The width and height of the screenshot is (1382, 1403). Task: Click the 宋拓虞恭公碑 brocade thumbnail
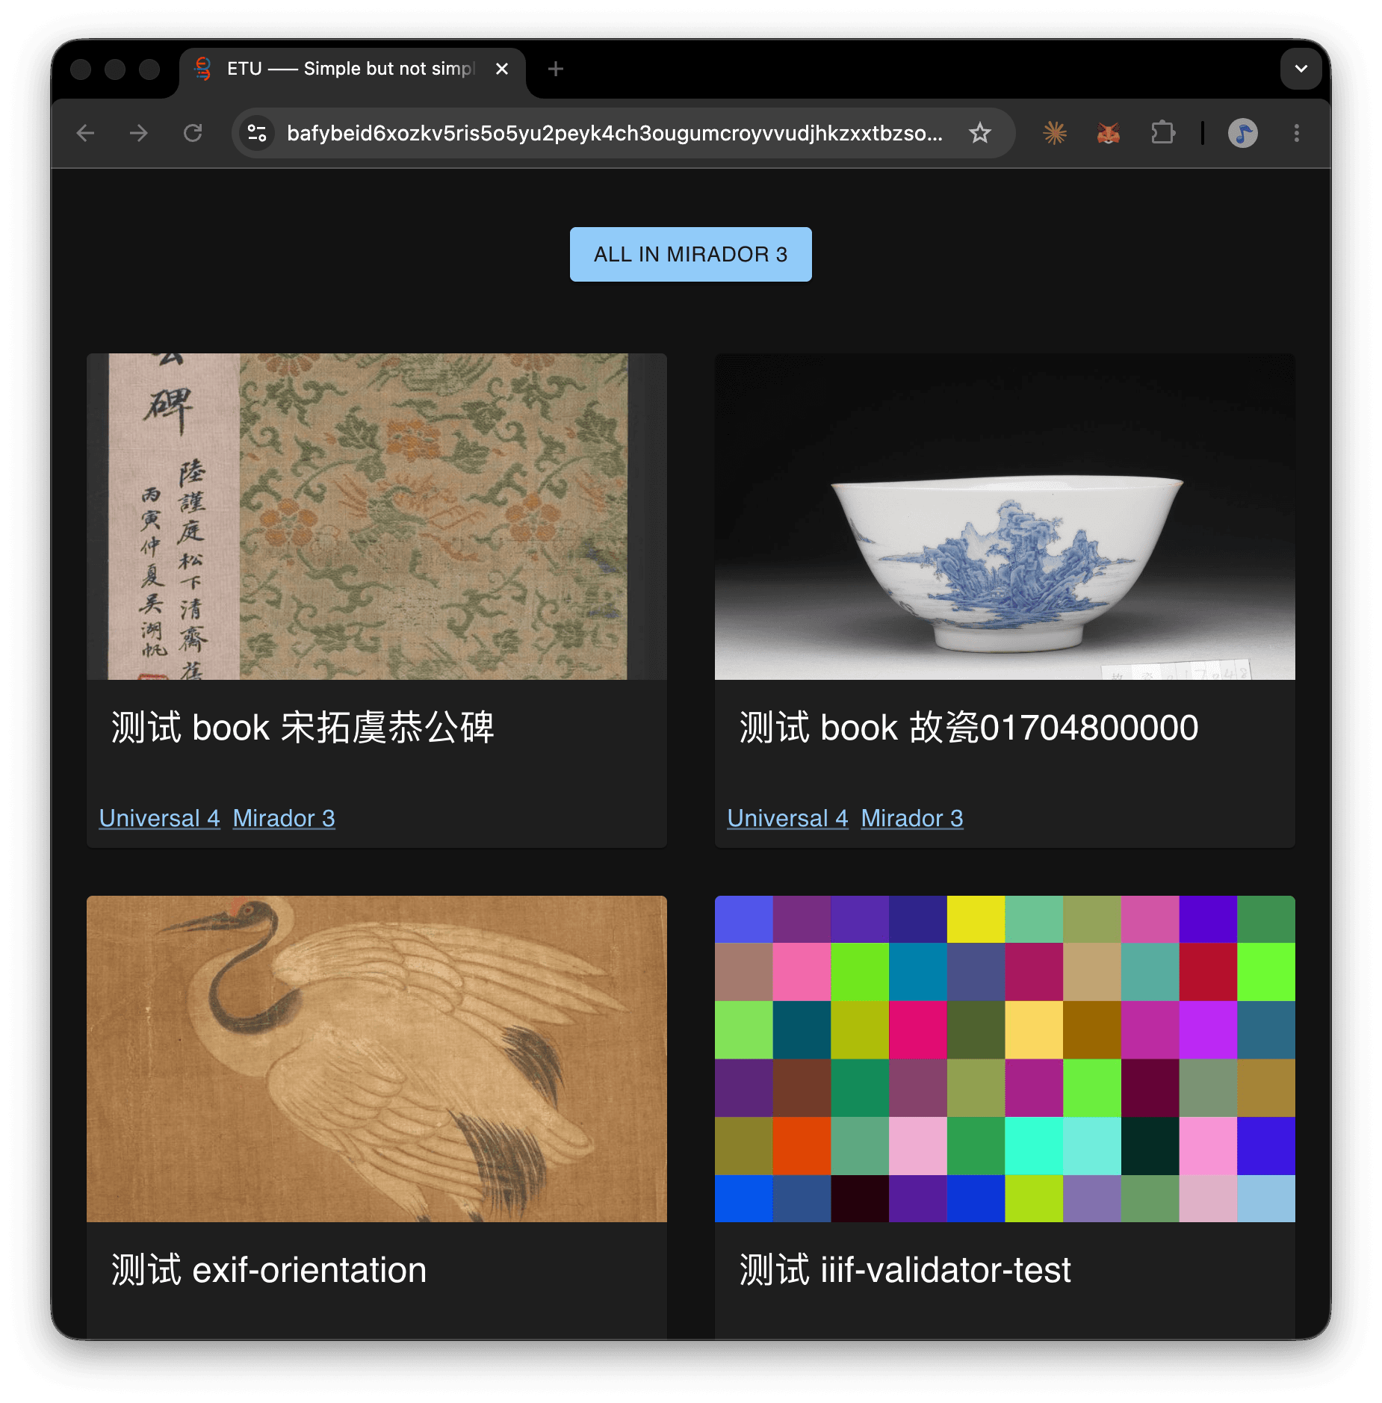point(377,516)
